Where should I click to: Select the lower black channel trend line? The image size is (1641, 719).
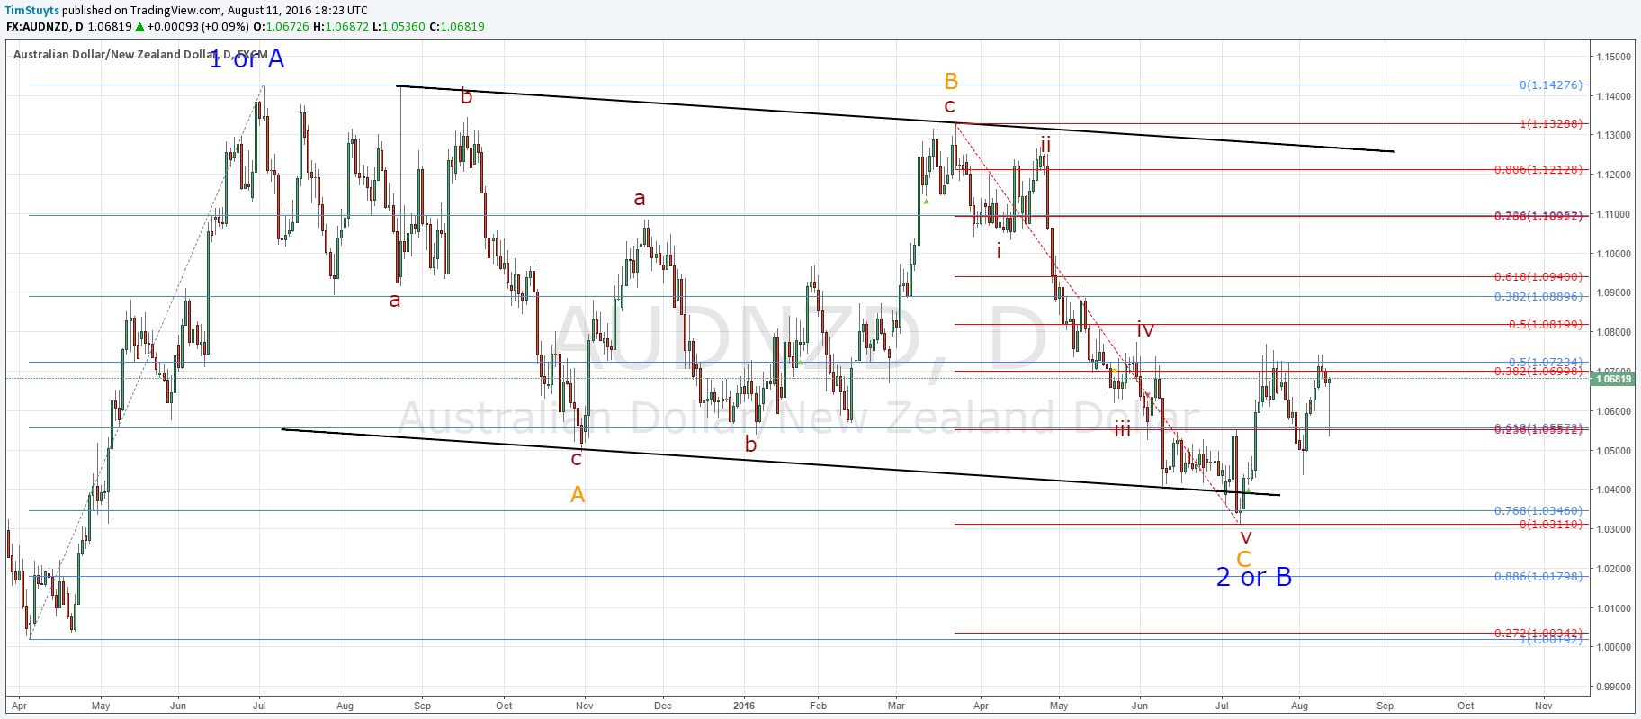(780, 462)
